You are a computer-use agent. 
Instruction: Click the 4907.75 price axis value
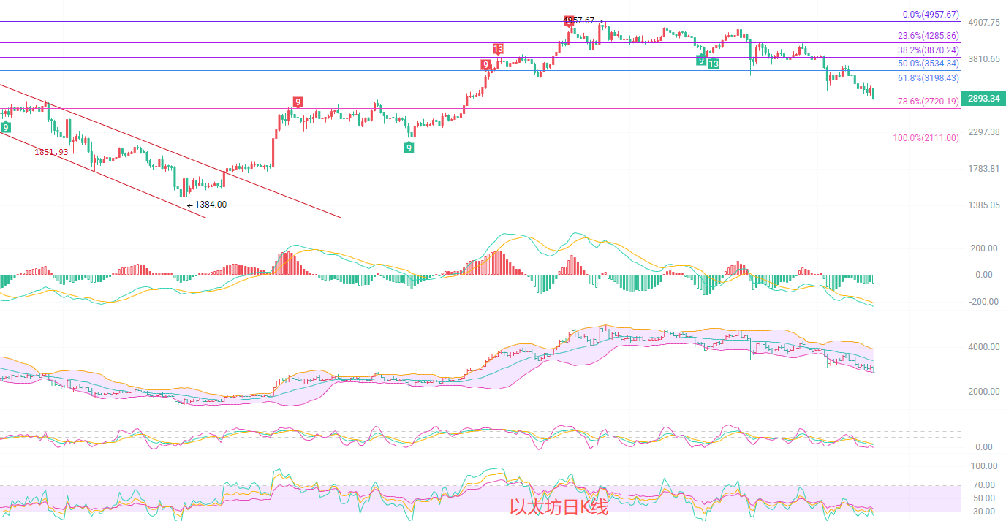[x=983, y=23]
